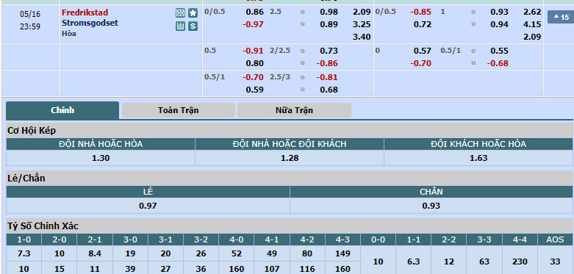Click the kickoff time 23:59
Image resolution: width=574 pixels, height=274 pixels.
30,26
